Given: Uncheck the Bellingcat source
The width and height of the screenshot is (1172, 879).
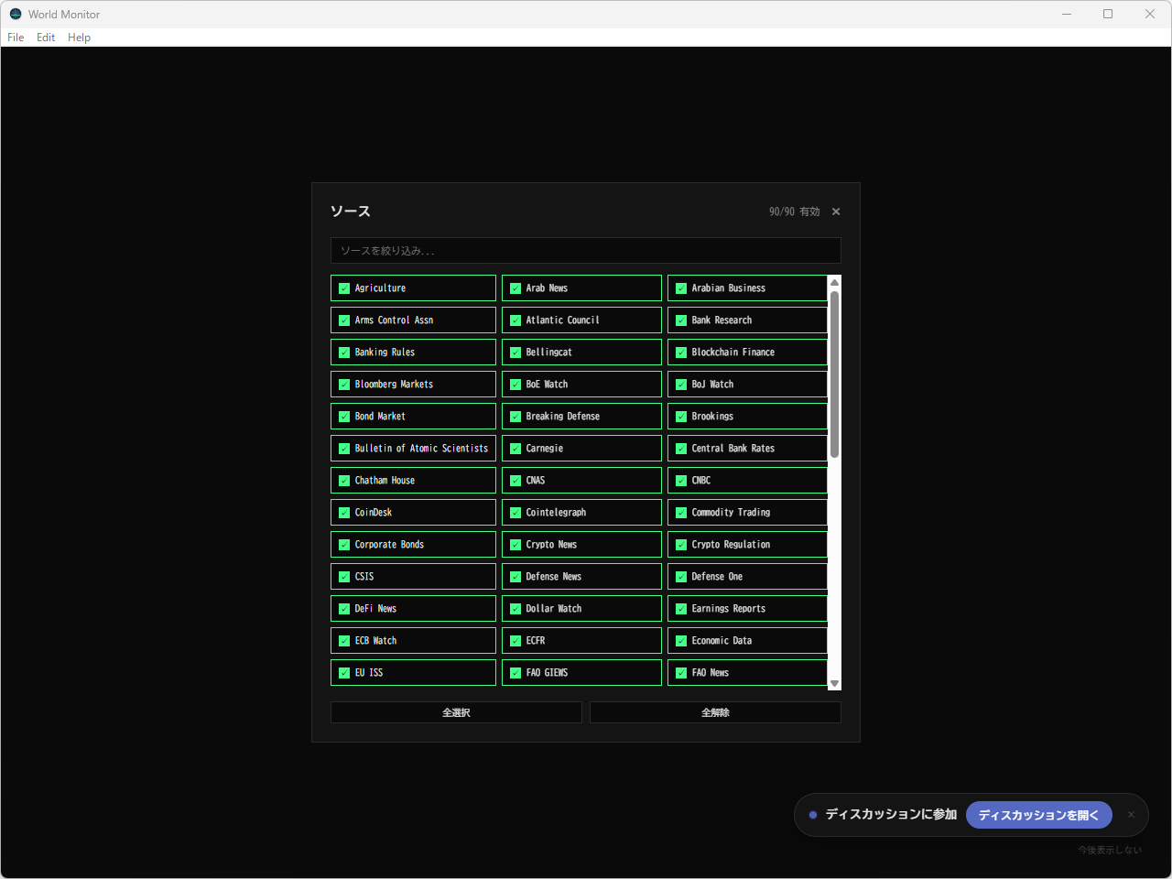Looking at the screenshot, I should click(x=515, y=353).
